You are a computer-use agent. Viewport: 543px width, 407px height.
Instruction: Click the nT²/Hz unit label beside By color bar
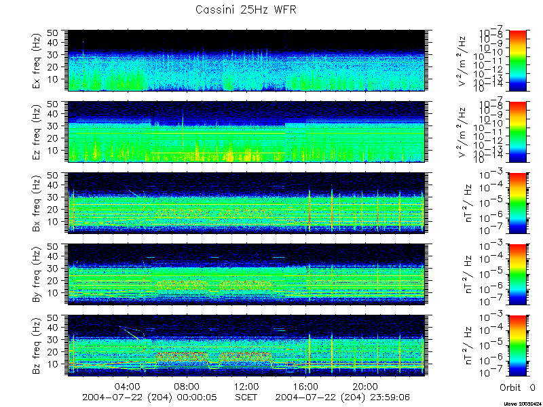467,275
